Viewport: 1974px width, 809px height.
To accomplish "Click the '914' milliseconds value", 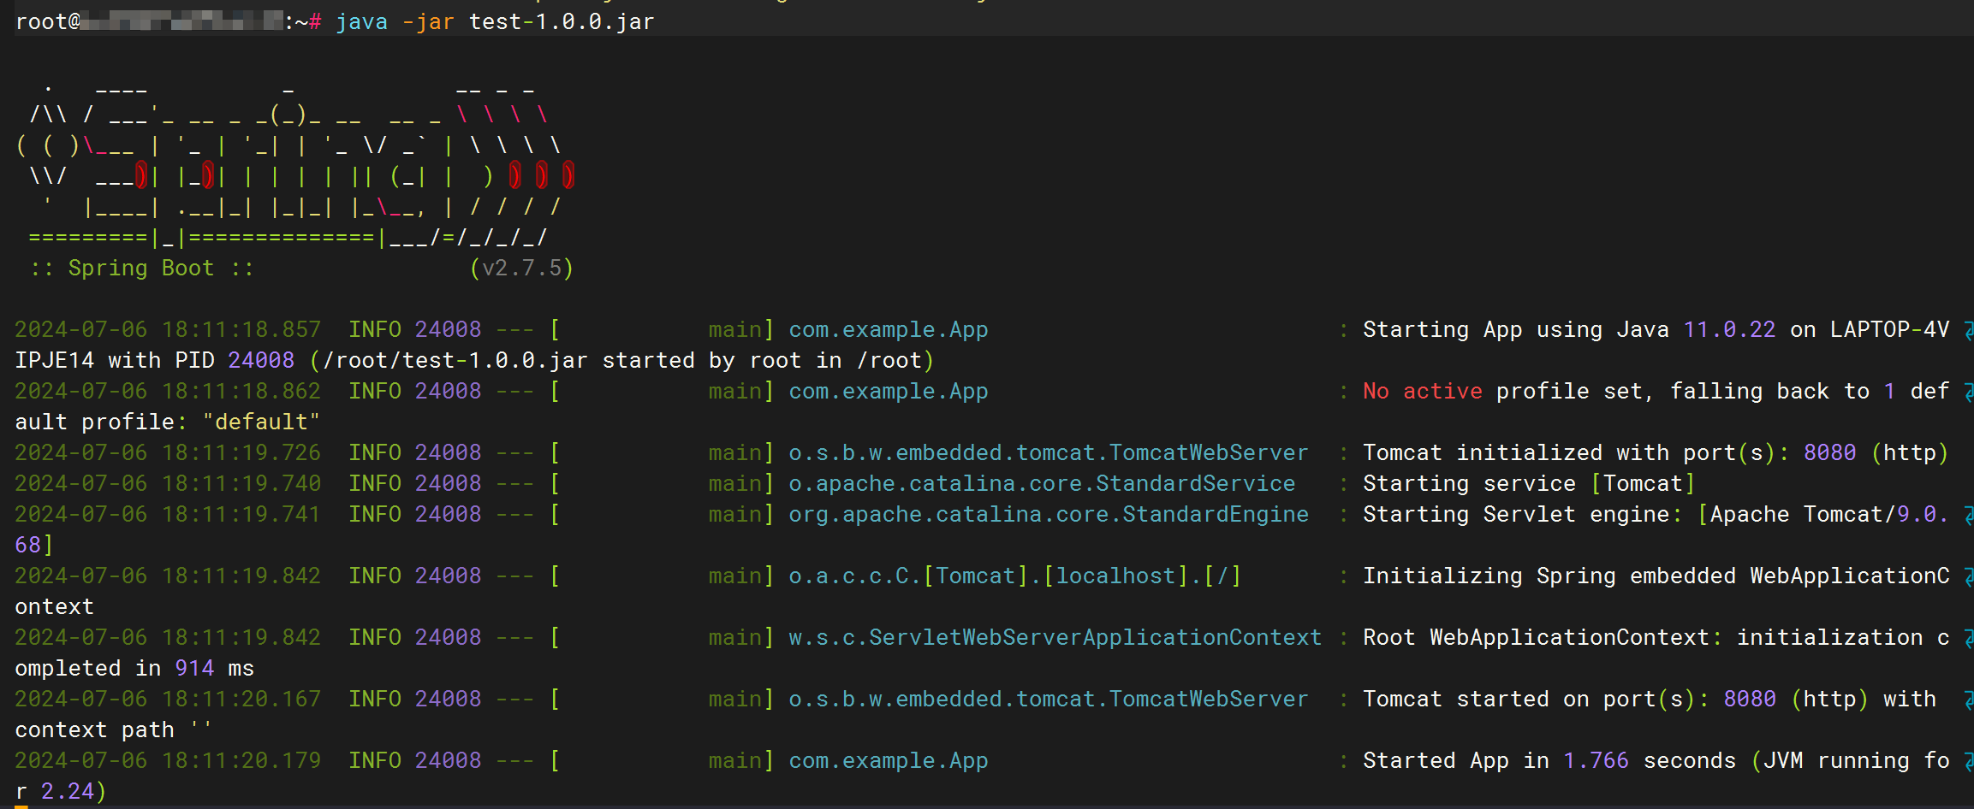I will coord(194,668).
